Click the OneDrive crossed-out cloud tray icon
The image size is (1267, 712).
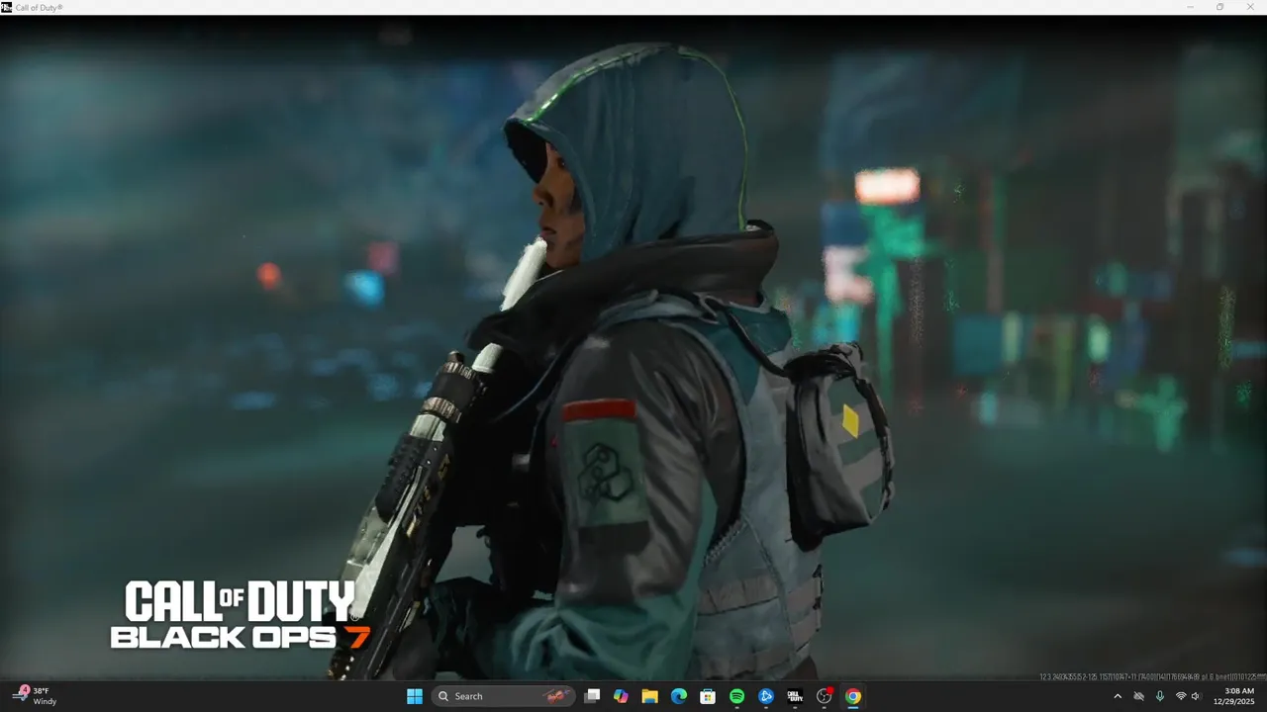click(x=1138, y=696)
